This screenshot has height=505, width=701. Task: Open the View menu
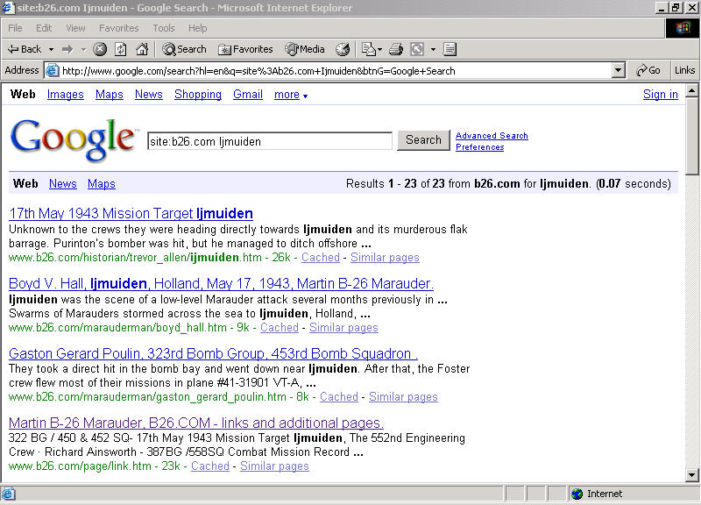[75, 28]
